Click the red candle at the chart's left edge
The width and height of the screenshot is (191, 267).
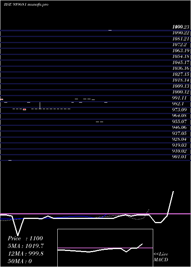click(x=2, y=99)
